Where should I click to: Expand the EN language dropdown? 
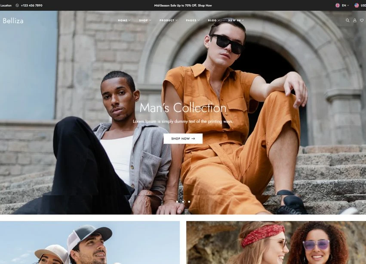pyautogui.click(x=345, y=6)
